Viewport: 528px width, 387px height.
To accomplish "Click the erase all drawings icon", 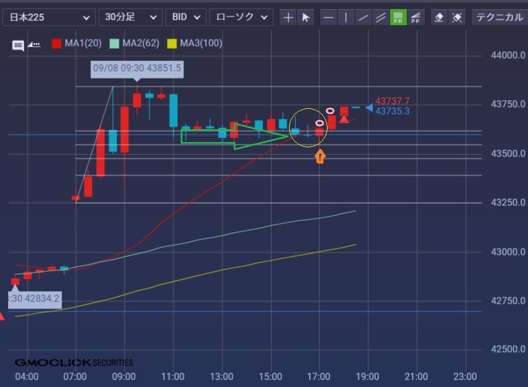I will 457,17.
